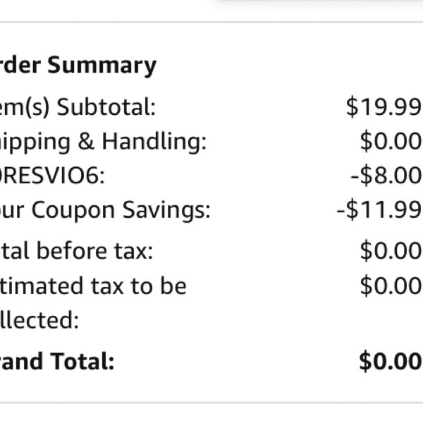Image resolution: width=423 pixels, height=423 pixels.
Task: Click the ORESVIO6 promo code label
Action: (x=52, y=176)
